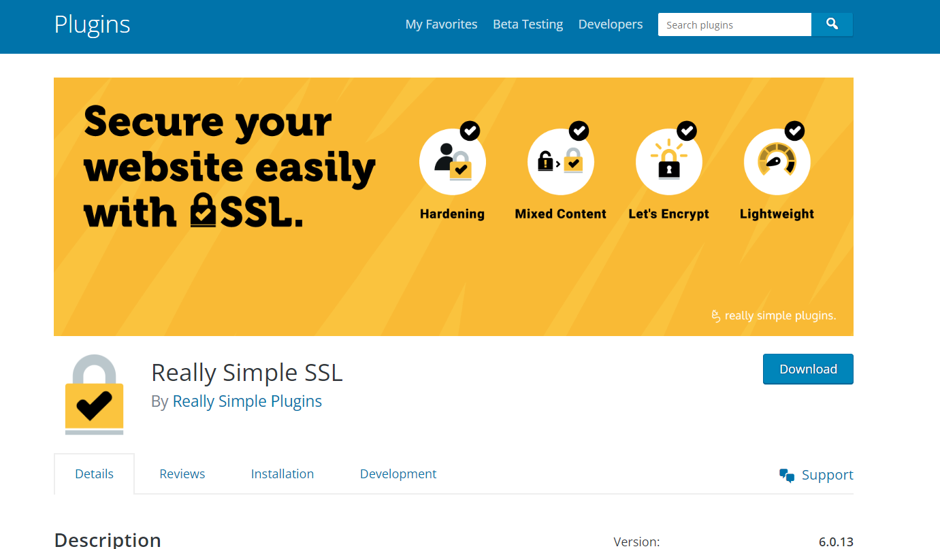Screen dimensions: 940x549
Task: Select the version number 6.0.13
Action: pyautogui.click(x=836, y=542)
